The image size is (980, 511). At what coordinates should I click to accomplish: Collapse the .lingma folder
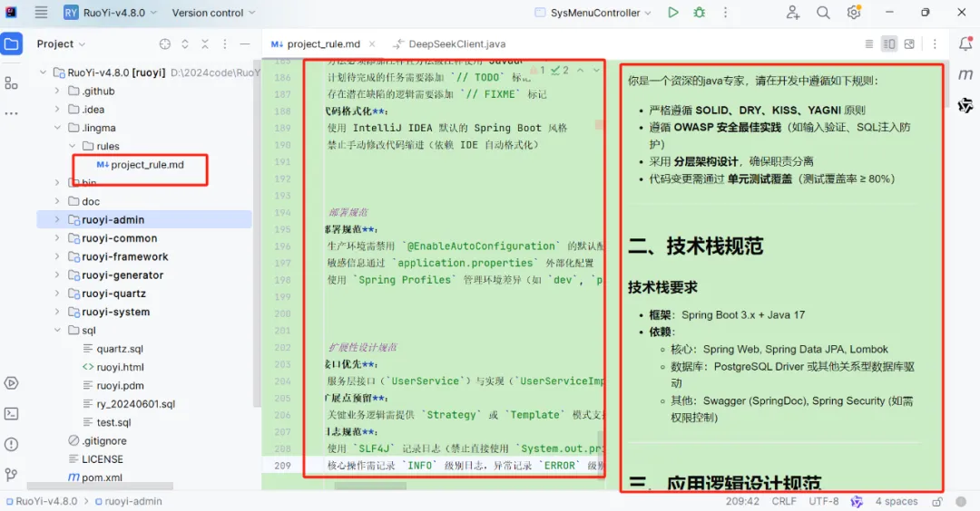click(x=57, y=128)
